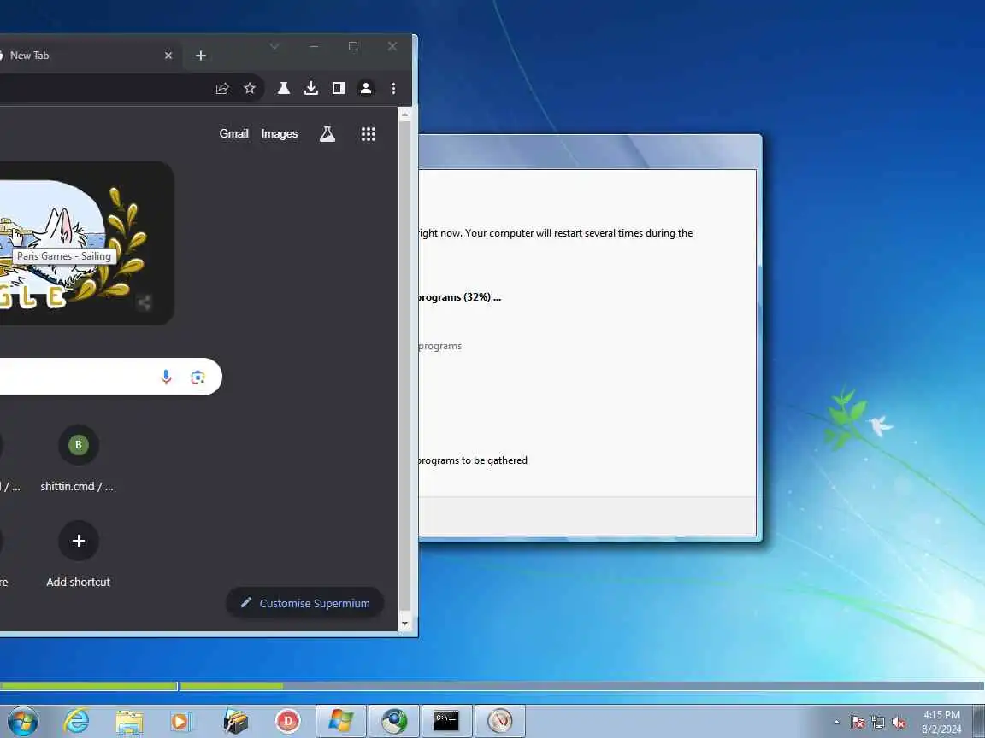The width and height of the screenshot is (985, 738).
Task: Start voice search with the microphone
Action: click(167, 377)
